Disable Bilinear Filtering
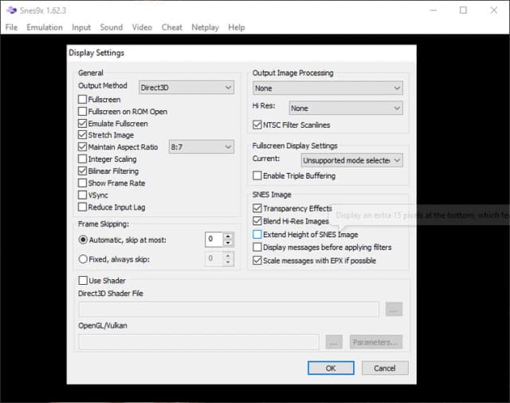 (x=83, y=171)
